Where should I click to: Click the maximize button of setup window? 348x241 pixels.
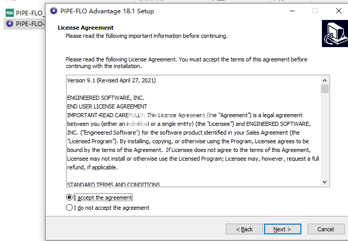point(315,11)
